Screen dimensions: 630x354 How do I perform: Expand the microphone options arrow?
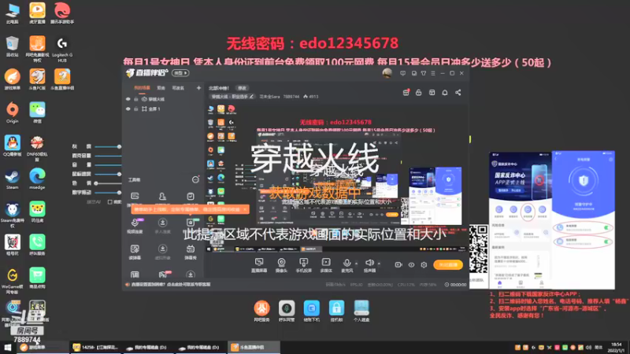[357, 264]
